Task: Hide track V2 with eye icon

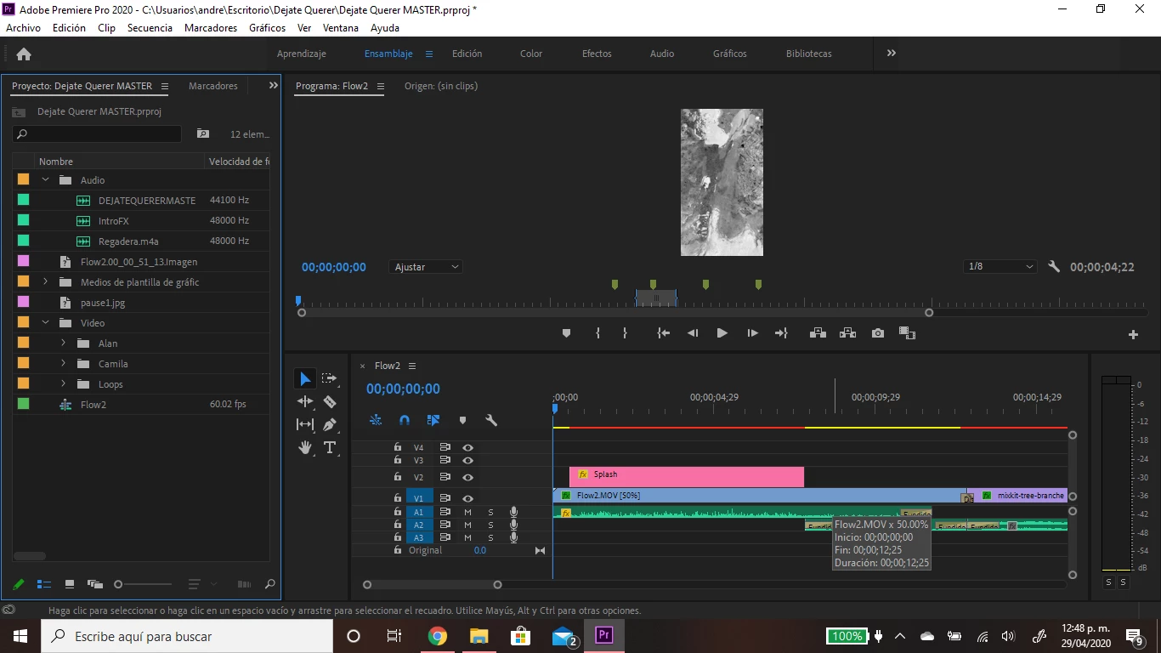Action: coord(467,477)
